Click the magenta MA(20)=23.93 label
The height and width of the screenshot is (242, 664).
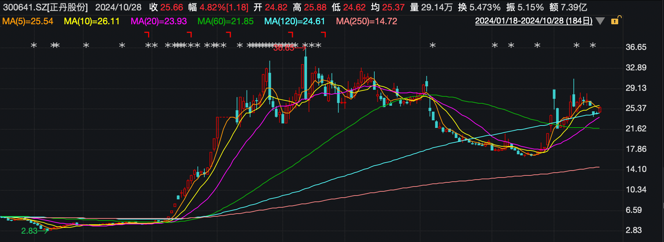159,21
